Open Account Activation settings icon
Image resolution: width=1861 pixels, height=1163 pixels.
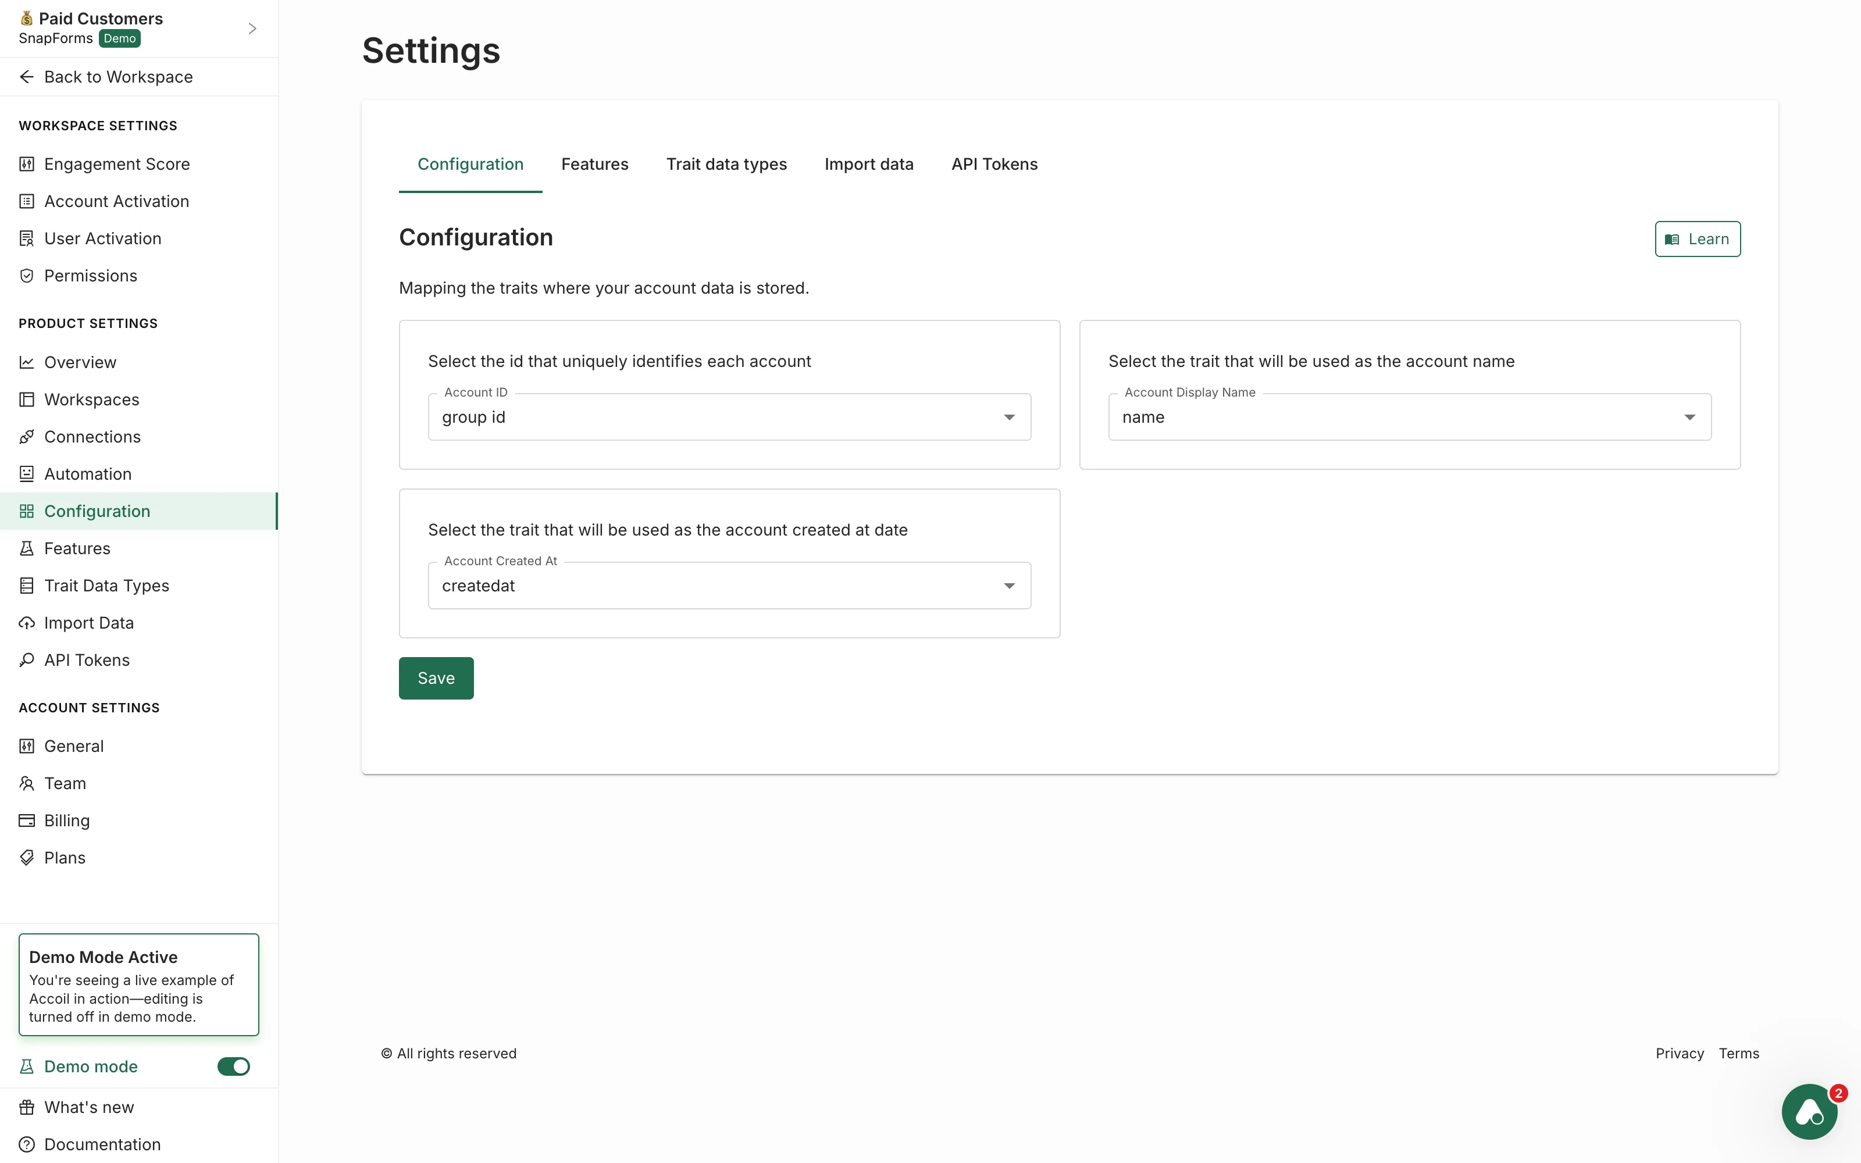pos(27,201)
